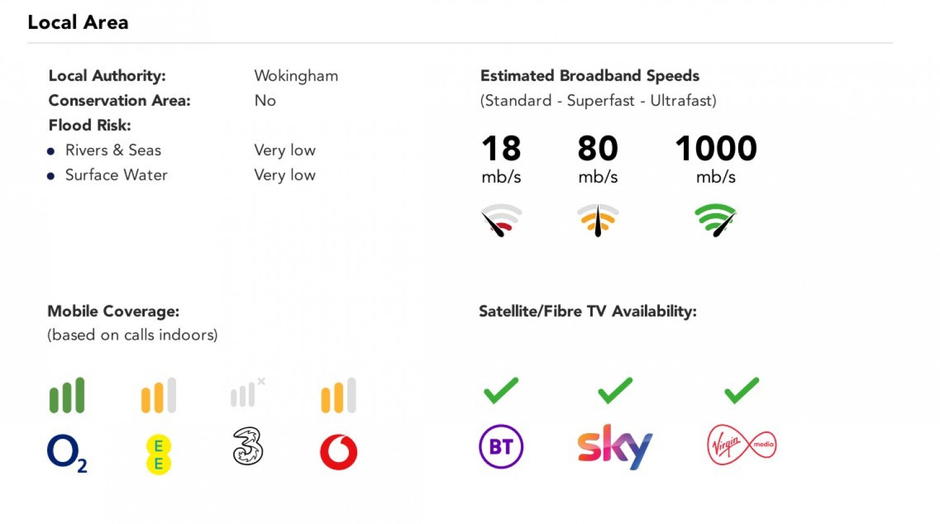The height and width of the screenshot is (524, 940).
Task: Click the yellow EE network logo
Action: coord(159,455)
